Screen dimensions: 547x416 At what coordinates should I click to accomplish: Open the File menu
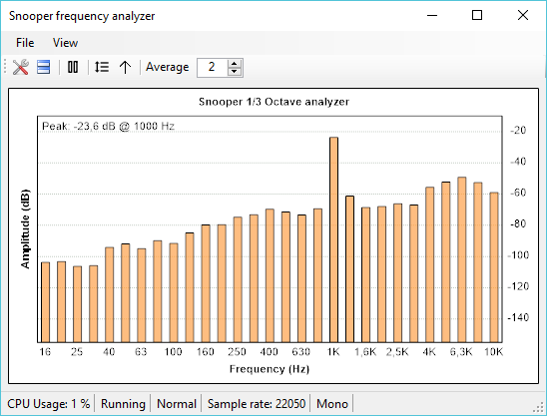(x=25, y=43)
